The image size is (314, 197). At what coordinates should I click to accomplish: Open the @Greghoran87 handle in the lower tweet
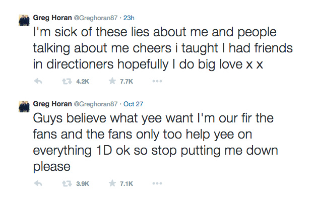click(96, 104)
